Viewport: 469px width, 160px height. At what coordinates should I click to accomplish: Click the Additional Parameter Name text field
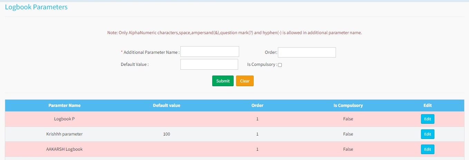coord(209,52)
